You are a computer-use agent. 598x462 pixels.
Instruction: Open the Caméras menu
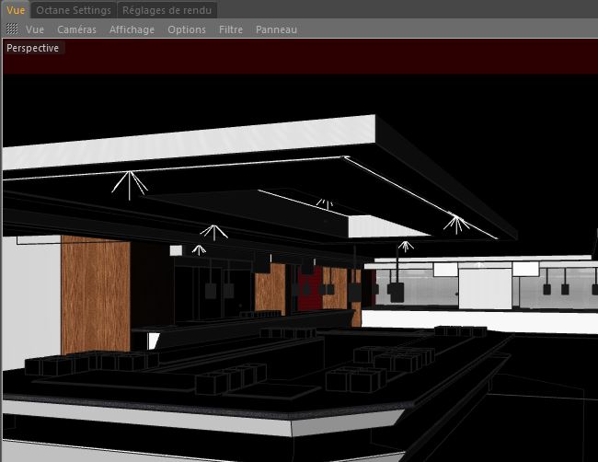(x=76, y=29)
